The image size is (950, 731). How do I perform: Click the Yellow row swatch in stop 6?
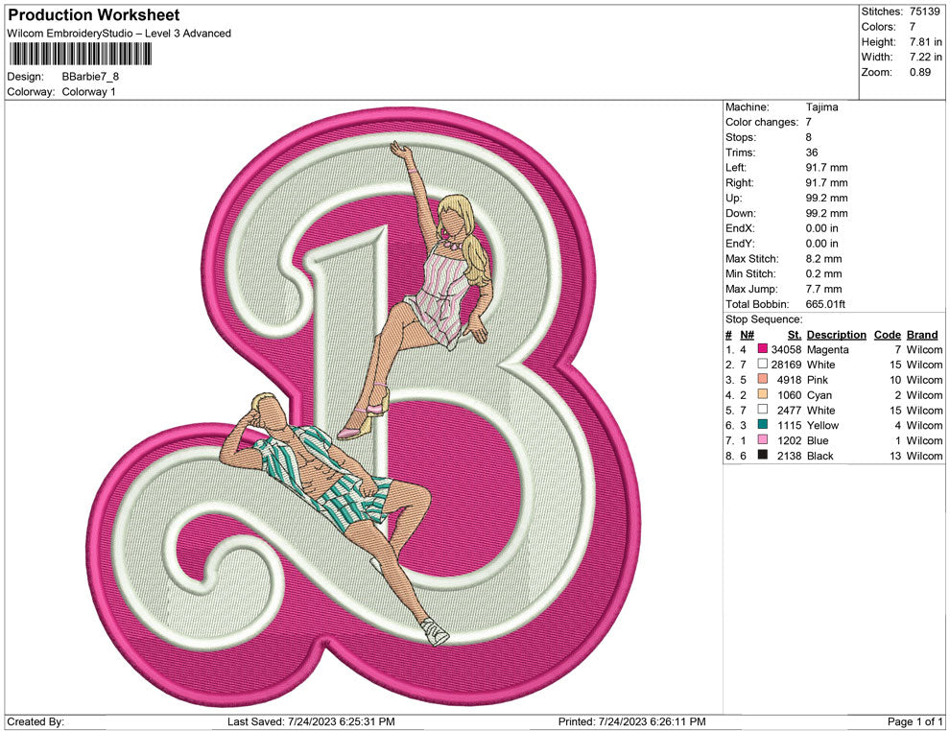pos(763,425)
